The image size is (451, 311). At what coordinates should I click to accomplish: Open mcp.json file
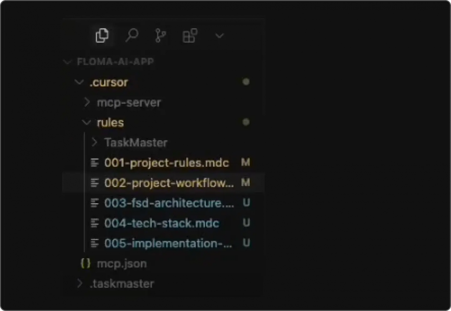coord(122,264)
